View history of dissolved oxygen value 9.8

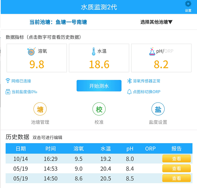tap(37, 64)
